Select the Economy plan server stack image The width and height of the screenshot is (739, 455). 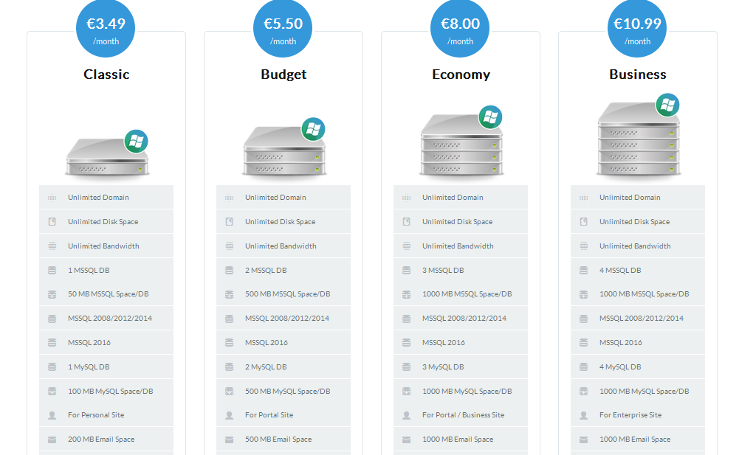point(461,145)
